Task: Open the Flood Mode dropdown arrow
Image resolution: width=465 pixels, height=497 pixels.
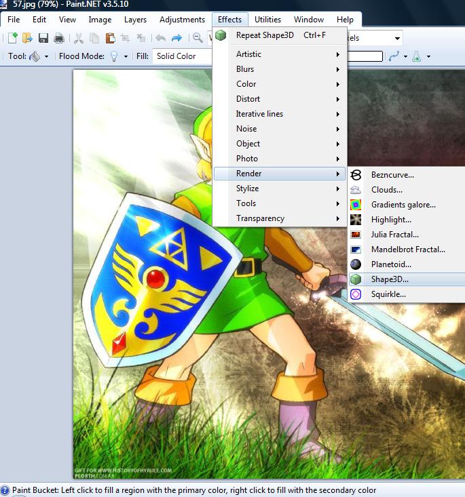Action: 126,57
